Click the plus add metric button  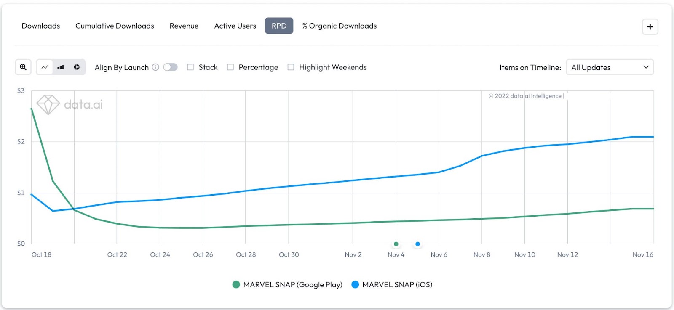tap(650, 27)
